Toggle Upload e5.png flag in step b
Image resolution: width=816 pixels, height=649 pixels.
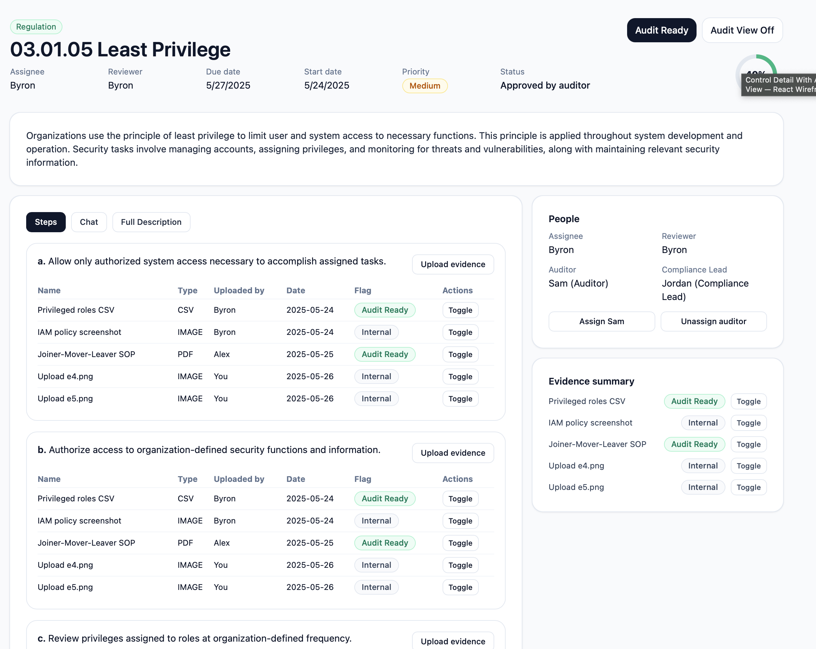click(460, 587)
